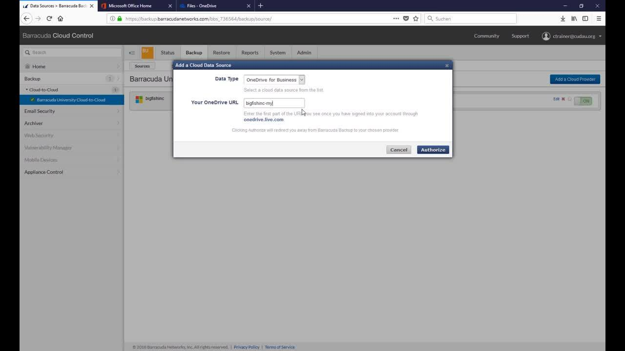Open the Terms of Service link
The height and width of the screenshot is (351, 625).
click(280, 347)
